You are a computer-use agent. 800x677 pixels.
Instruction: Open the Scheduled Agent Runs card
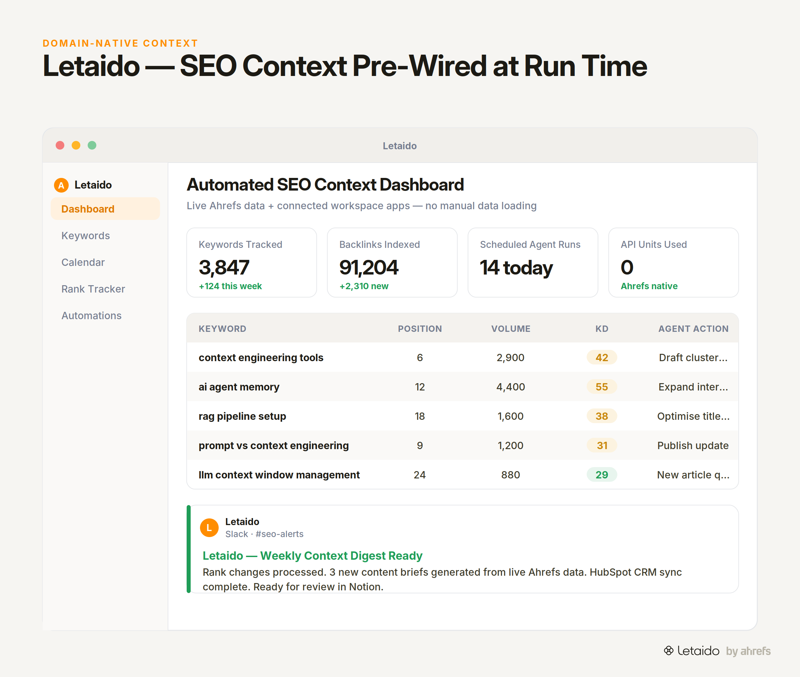(533, 263)
